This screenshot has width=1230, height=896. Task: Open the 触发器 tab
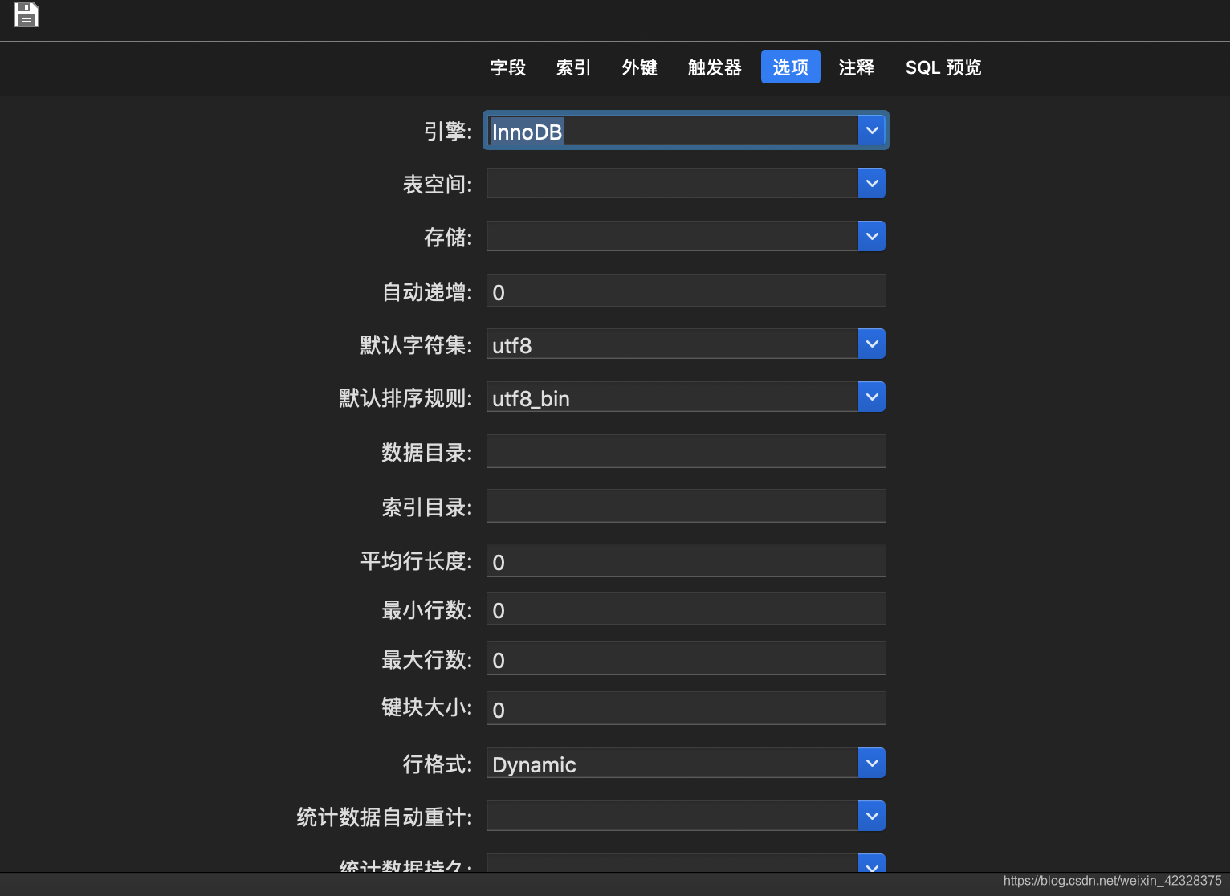coord(713,68)
